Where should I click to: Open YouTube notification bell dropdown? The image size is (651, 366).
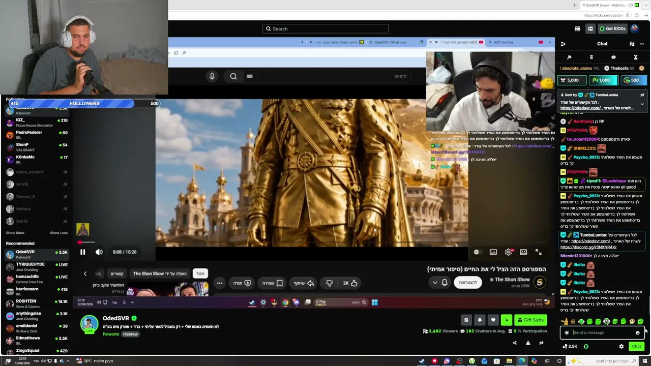pyautogui.click(x=440, y=283)
